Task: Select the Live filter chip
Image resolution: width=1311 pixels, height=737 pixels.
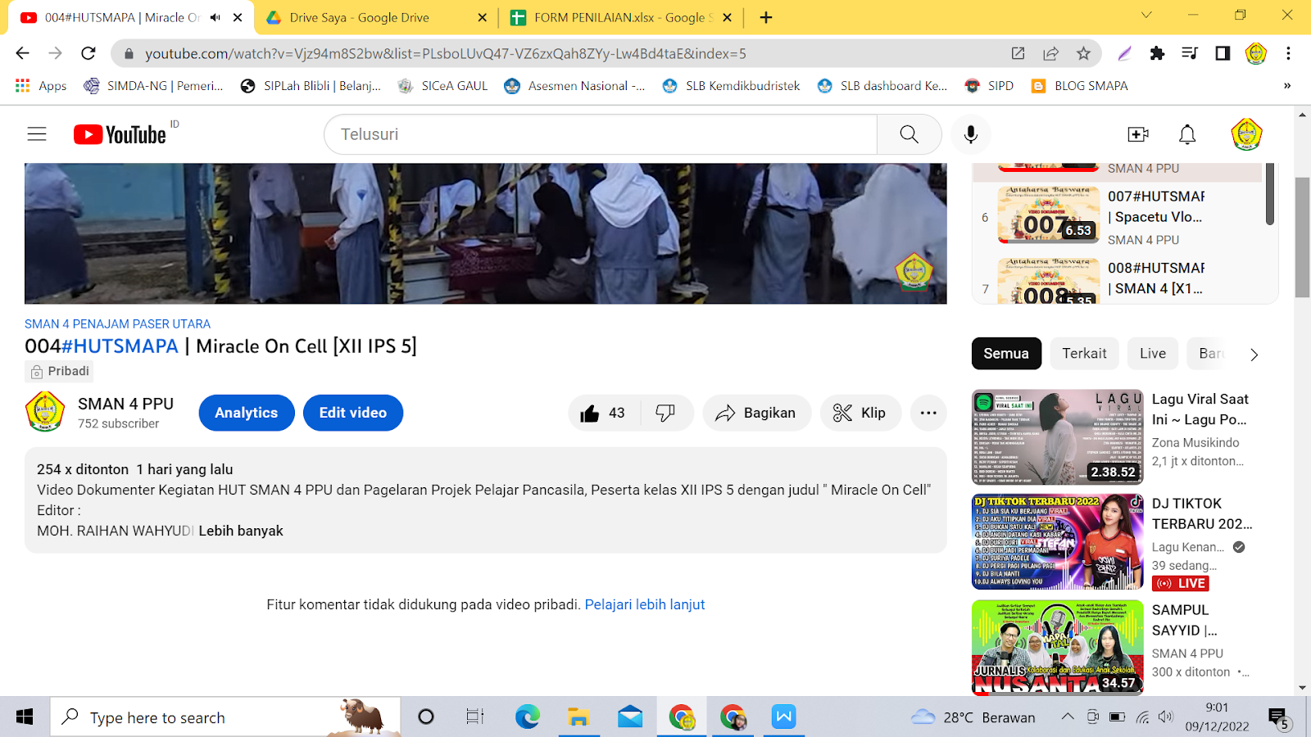Action: pos(1152,354)
